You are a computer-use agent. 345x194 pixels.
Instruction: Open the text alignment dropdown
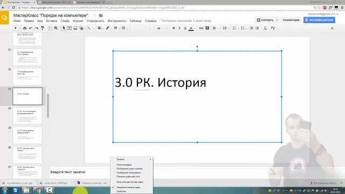coord(215,28)
